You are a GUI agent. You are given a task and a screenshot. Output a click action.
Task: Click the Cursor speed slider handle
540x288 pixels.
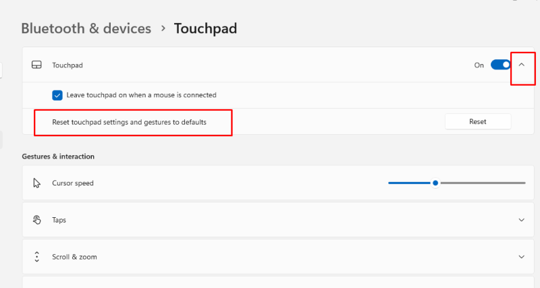435,183
